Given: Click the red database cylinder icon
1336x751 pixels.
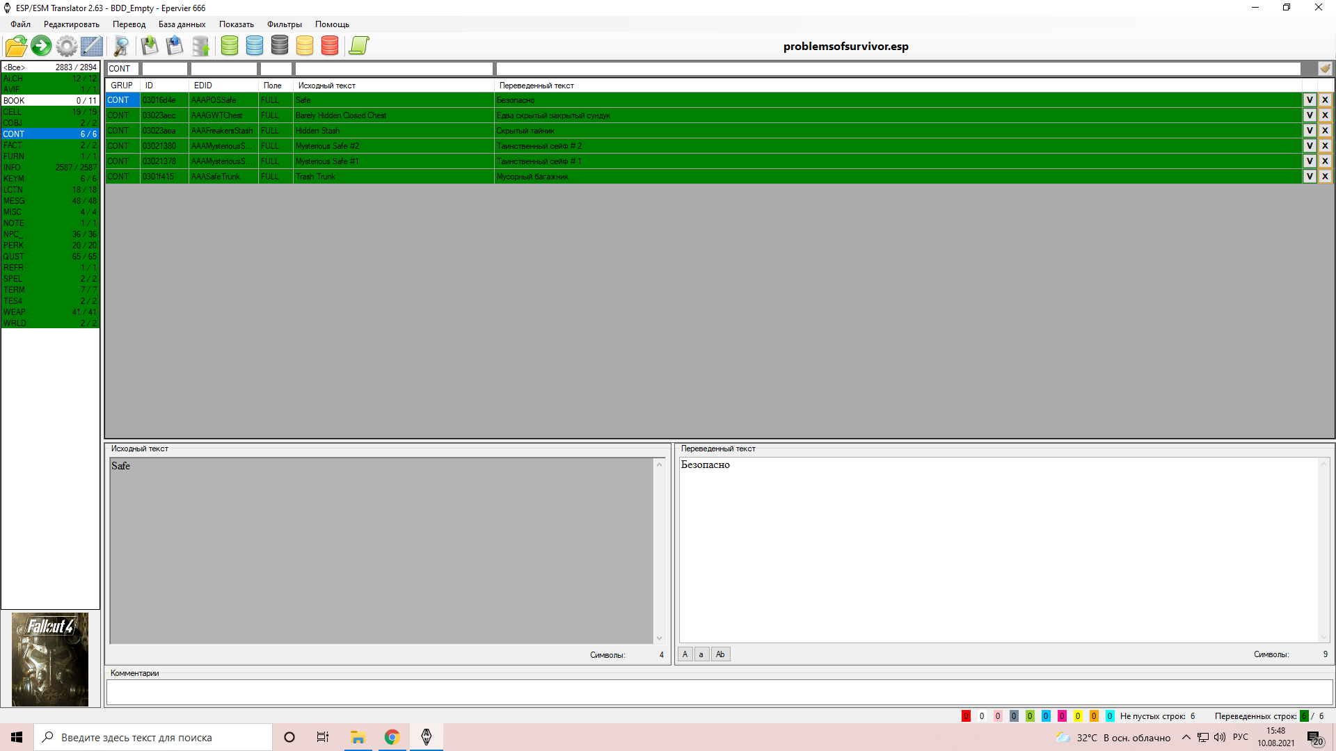Looking at the screenshot, I should pos(330,46).
